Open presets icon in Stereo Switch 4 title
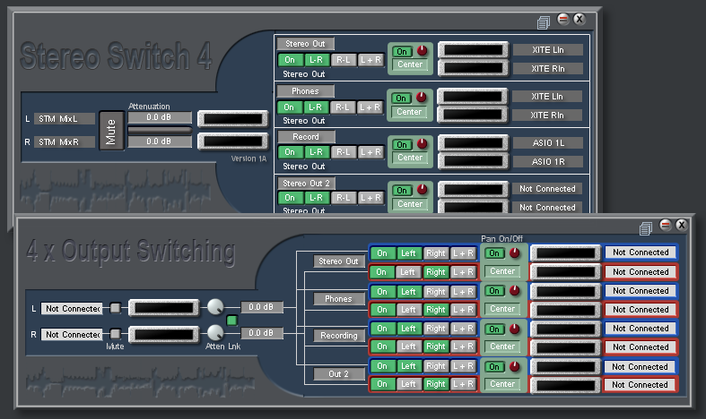Viewport: 706px width, 419px height. click(x=544, y=21)
